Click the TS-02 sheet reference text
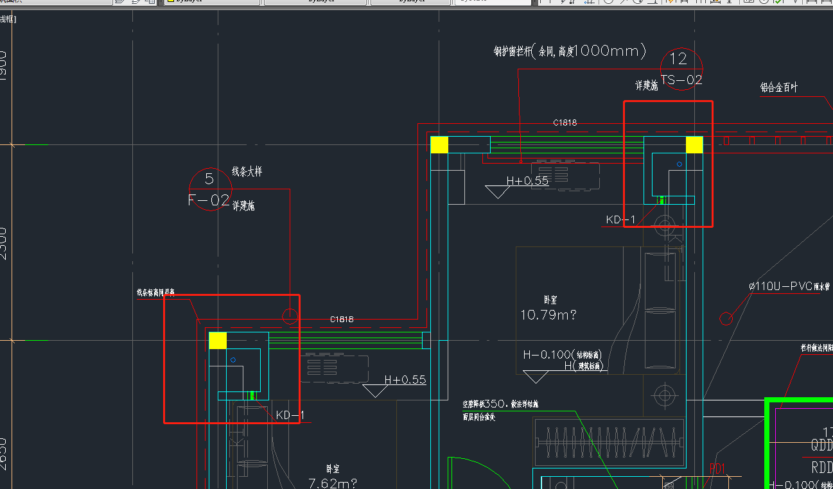 click(x=681, y=80)
